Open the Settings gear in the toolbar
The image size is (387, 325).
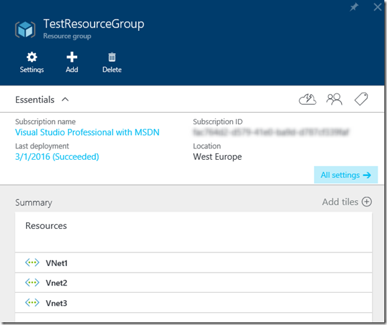click(32, 62)
